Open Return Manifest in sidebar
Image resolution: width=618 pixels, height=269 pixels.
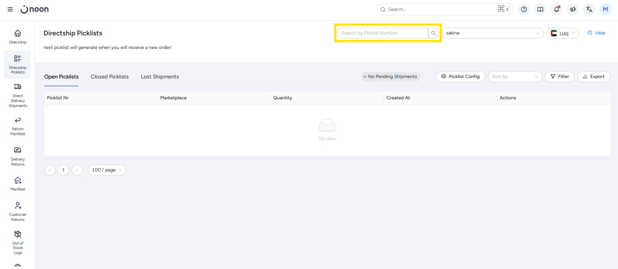18,126
